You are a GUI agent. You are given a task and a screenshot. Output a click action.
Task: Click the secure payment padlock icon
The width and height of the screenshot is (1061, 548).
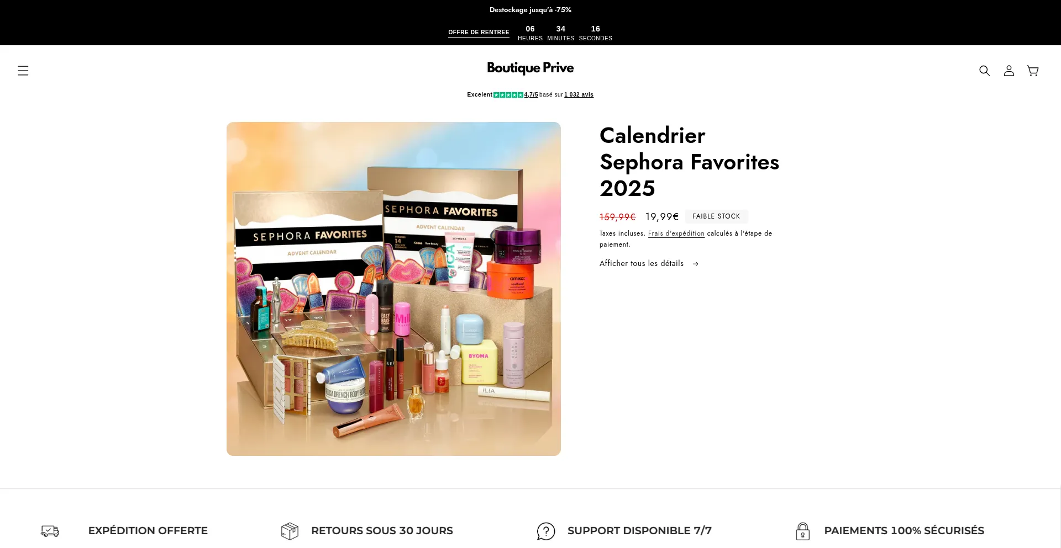click(802, 531)
